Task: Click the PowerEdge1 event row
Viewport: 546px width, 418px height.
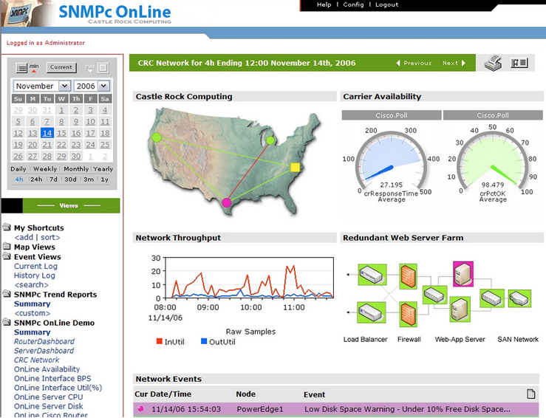Action: [x=336, y=409]
